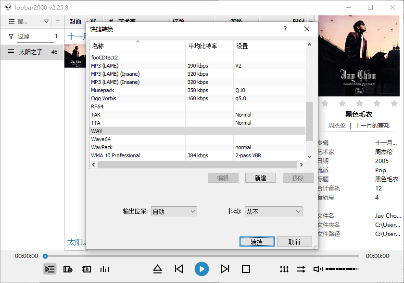
Task: Close the 快捷转换 dialog
Action: coord(307,29)
